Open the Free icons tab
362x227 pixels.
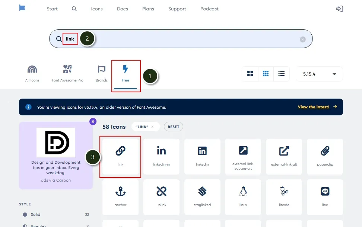pyautogui.click(x=126, y=74)
